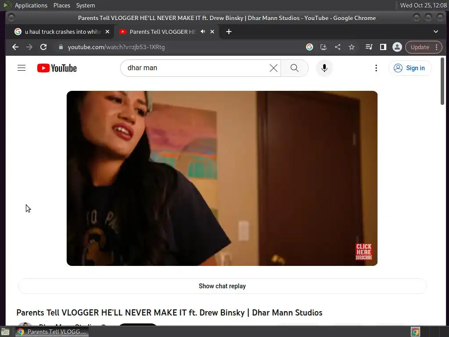Screen dimensions: 449x337
Task: Share this page via the share icon
Action: pyautogui.click(x=338, y=47)
